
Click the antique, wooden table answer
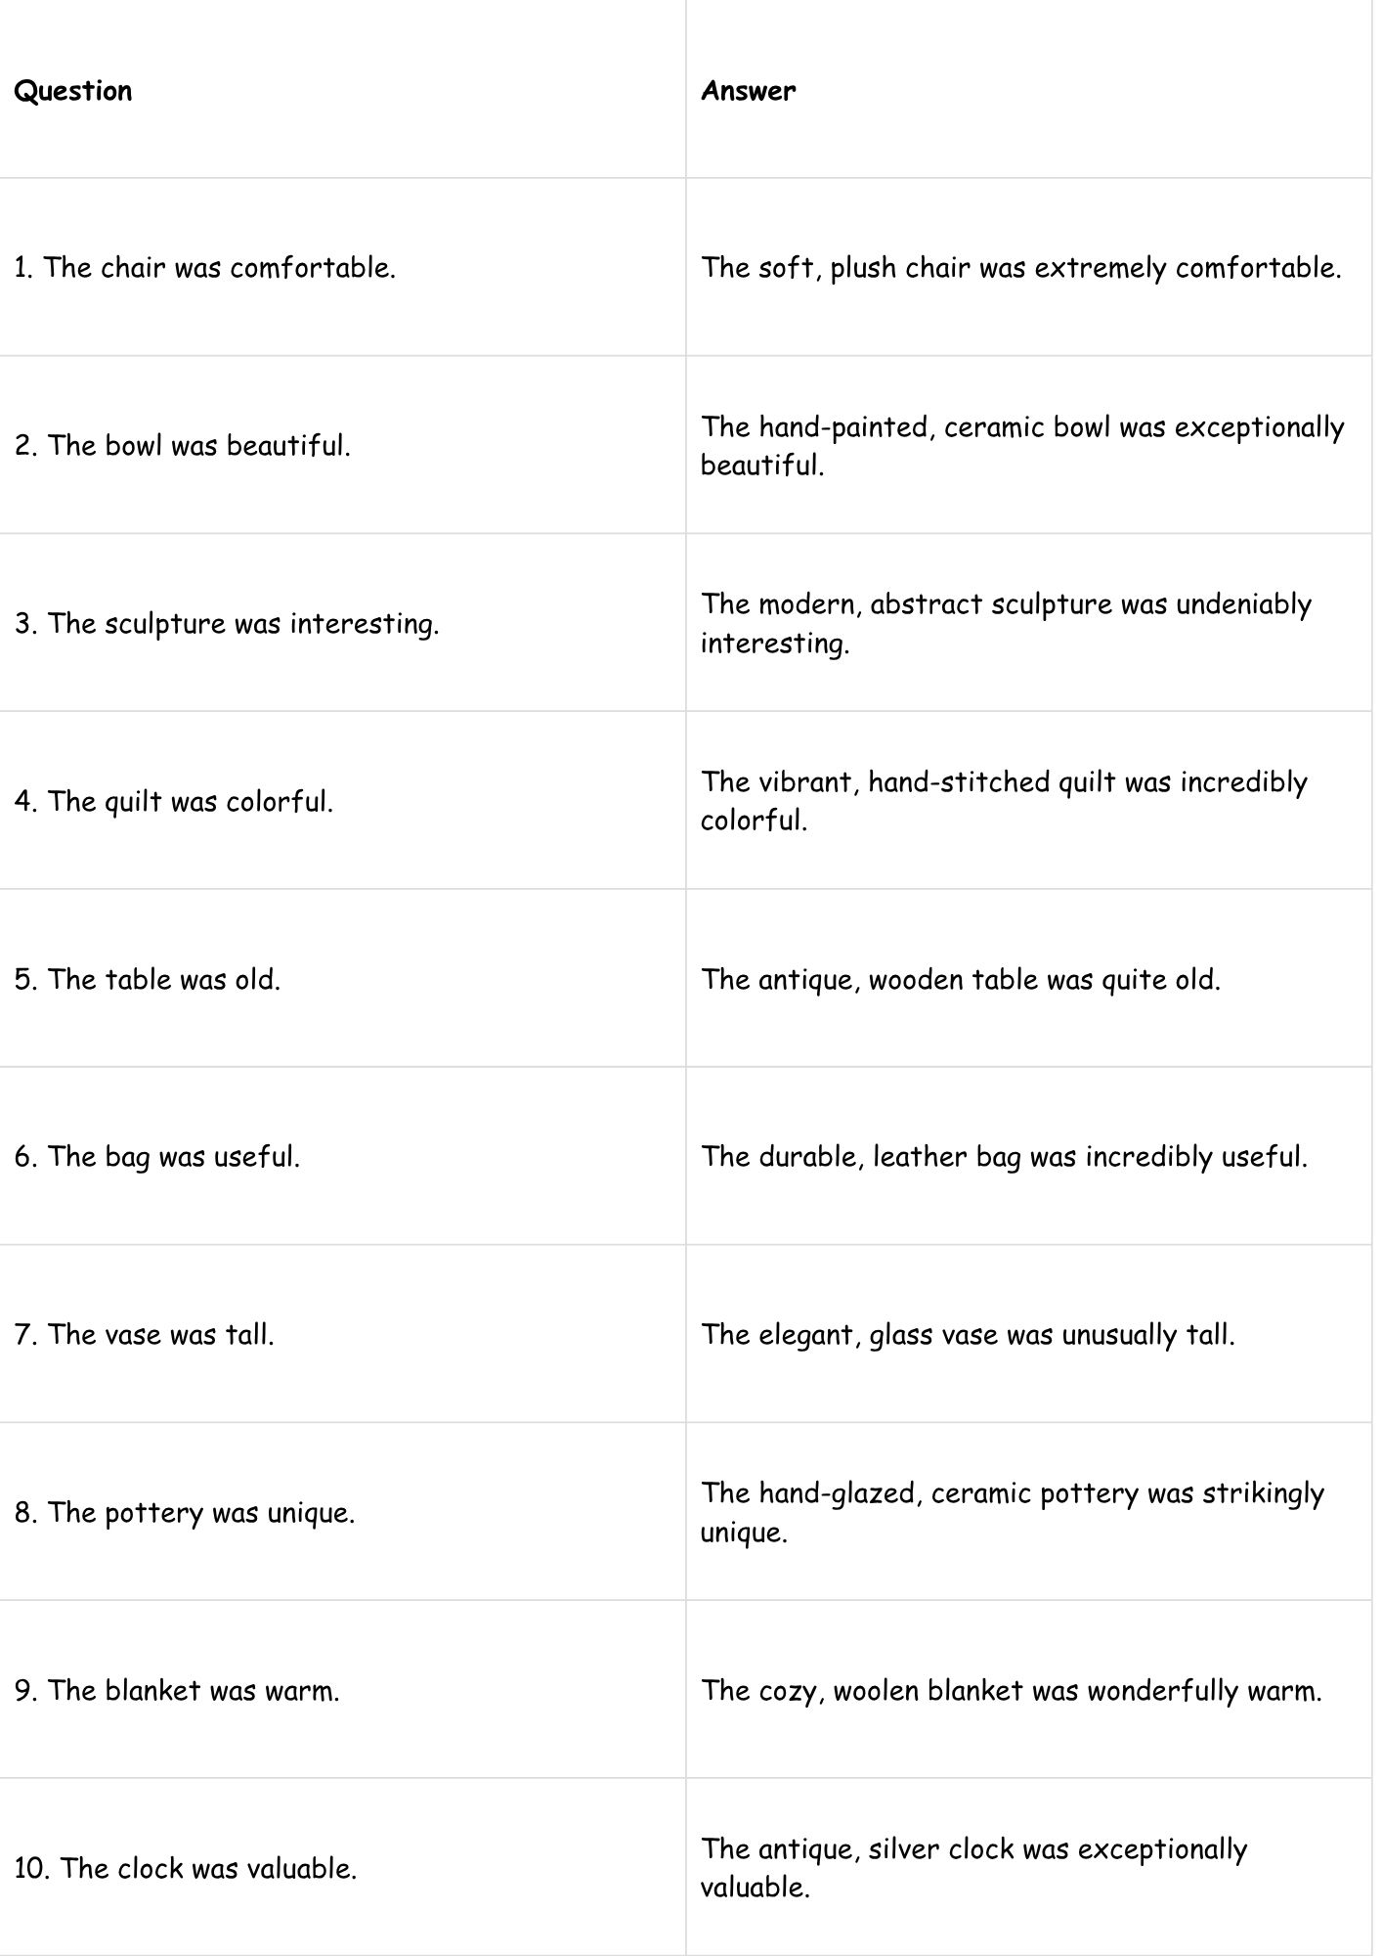coord(961,980)
